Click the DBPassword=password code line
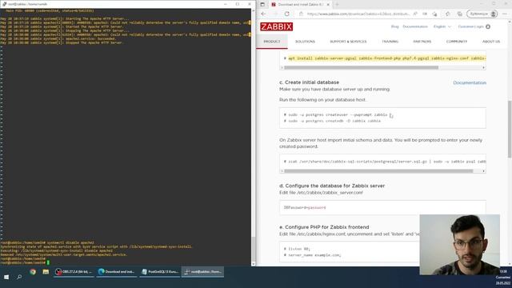Viewport: 512px width, 288px height. coord(305,207)
